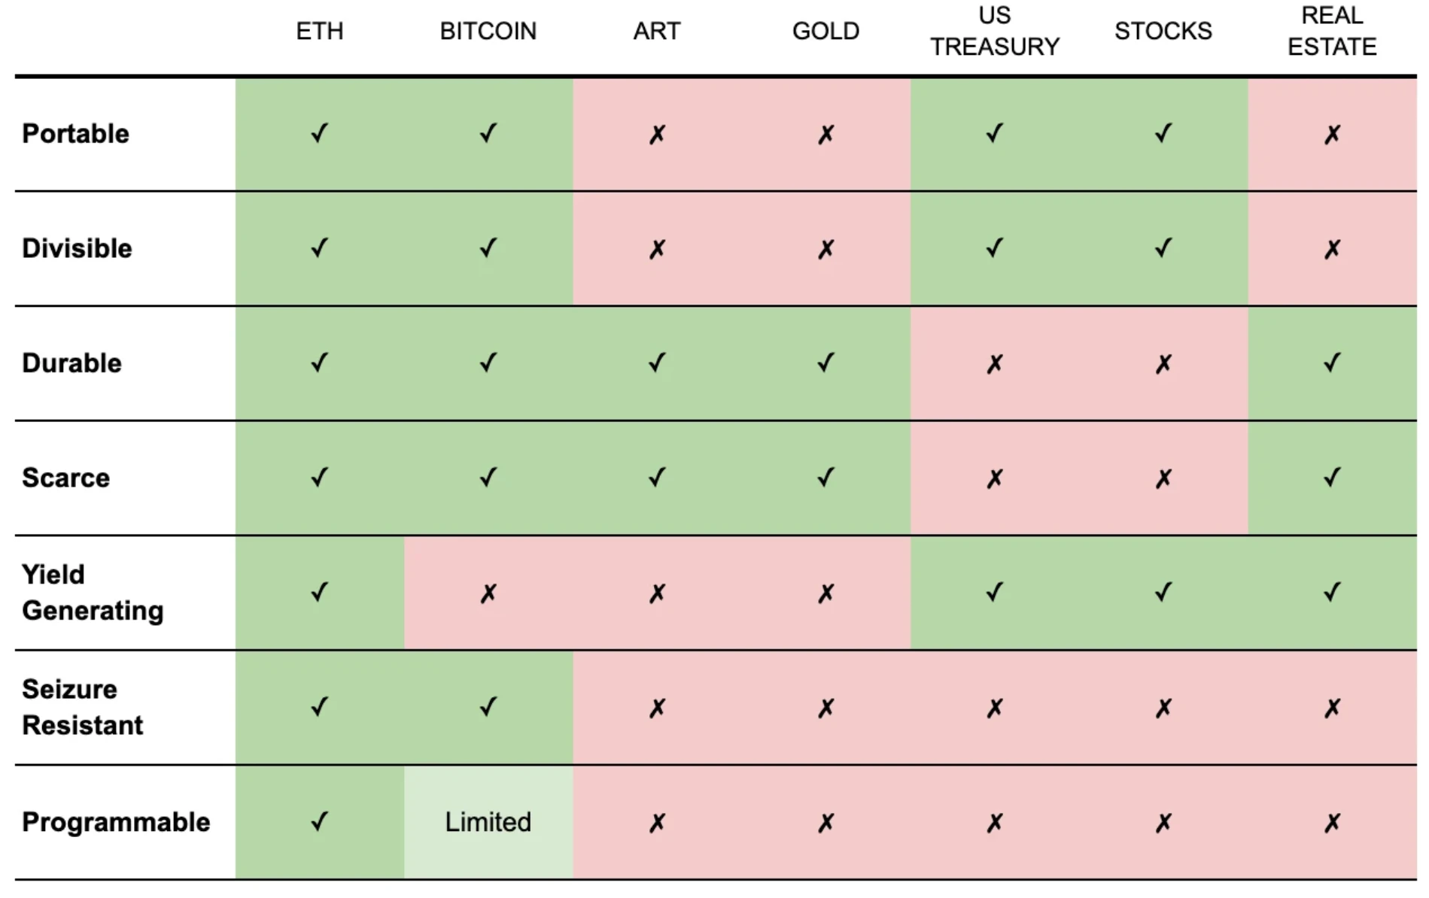Click the Bitcoin Seizure Resistant checkmark

coord(488,707)
